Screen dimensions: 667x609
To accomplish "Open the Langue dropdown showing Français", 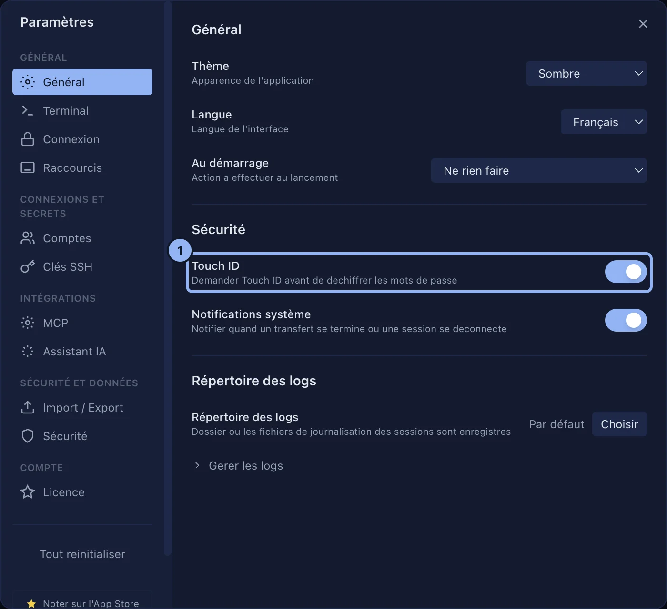I will (x=604, y=122).
